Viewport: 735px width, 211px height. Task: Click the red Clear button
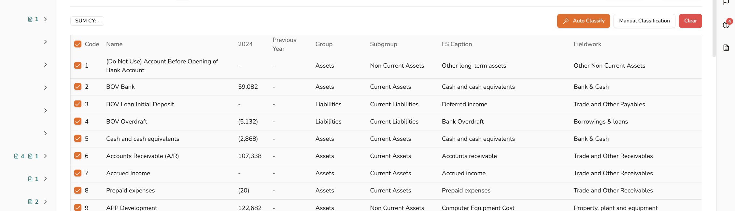pyautogui.click(x=690, y=21)
